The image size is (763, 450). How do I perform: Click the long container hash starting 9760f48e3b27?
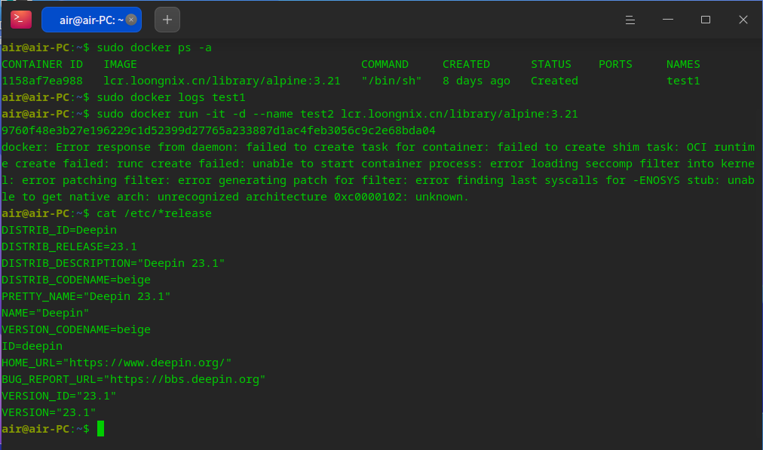coord(219,130)
